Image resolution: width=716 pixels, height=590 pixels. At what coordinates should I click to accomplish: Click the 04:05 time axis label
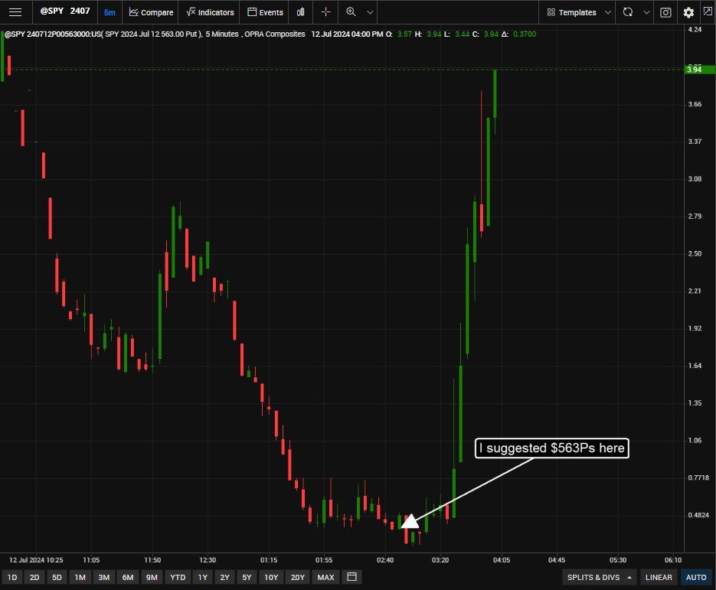click(502, 560)
